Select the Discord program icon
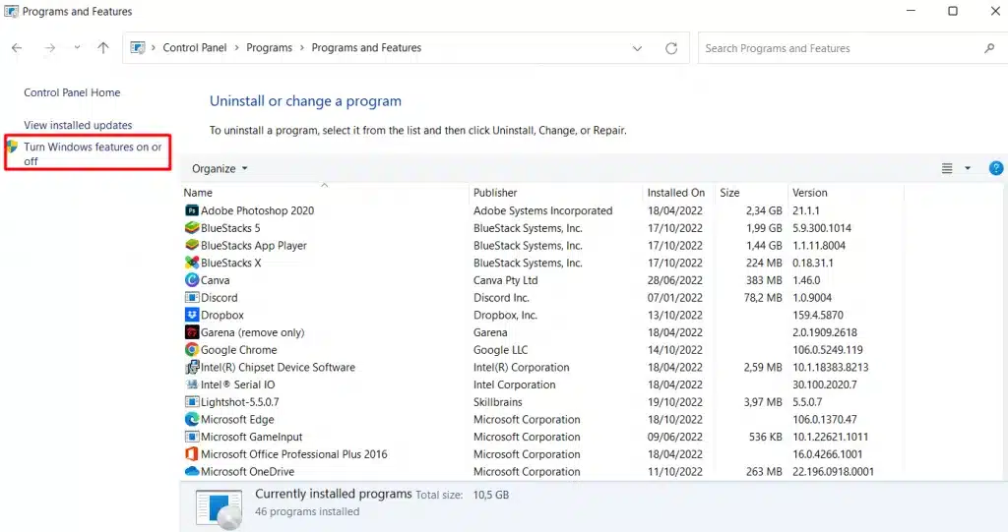Image resolution: width=1008 pixels, height=532 pixels. pyautogui.click(x=192, y=298)
